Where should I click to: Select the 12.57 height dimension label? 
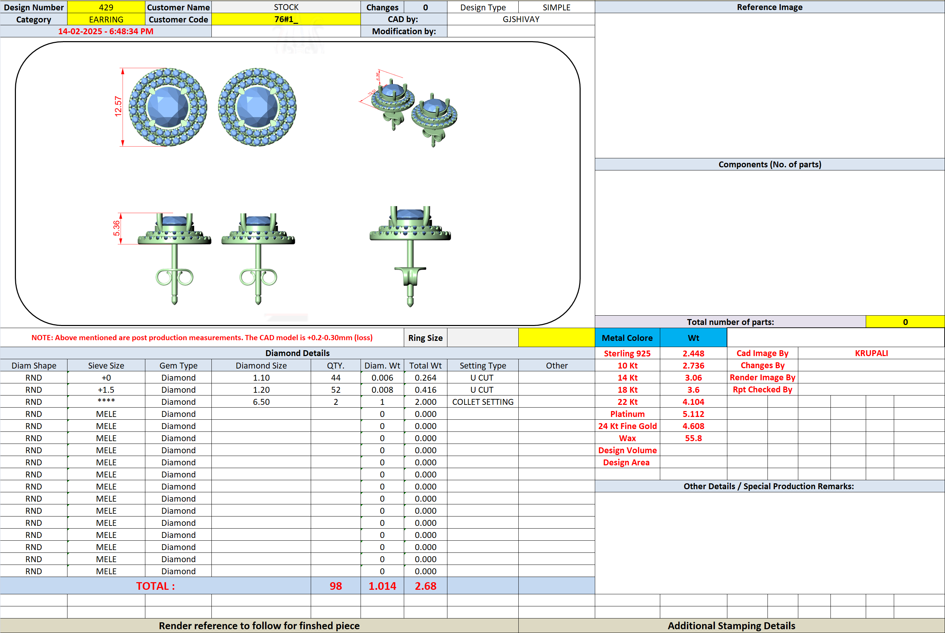(x=118, y=106)
